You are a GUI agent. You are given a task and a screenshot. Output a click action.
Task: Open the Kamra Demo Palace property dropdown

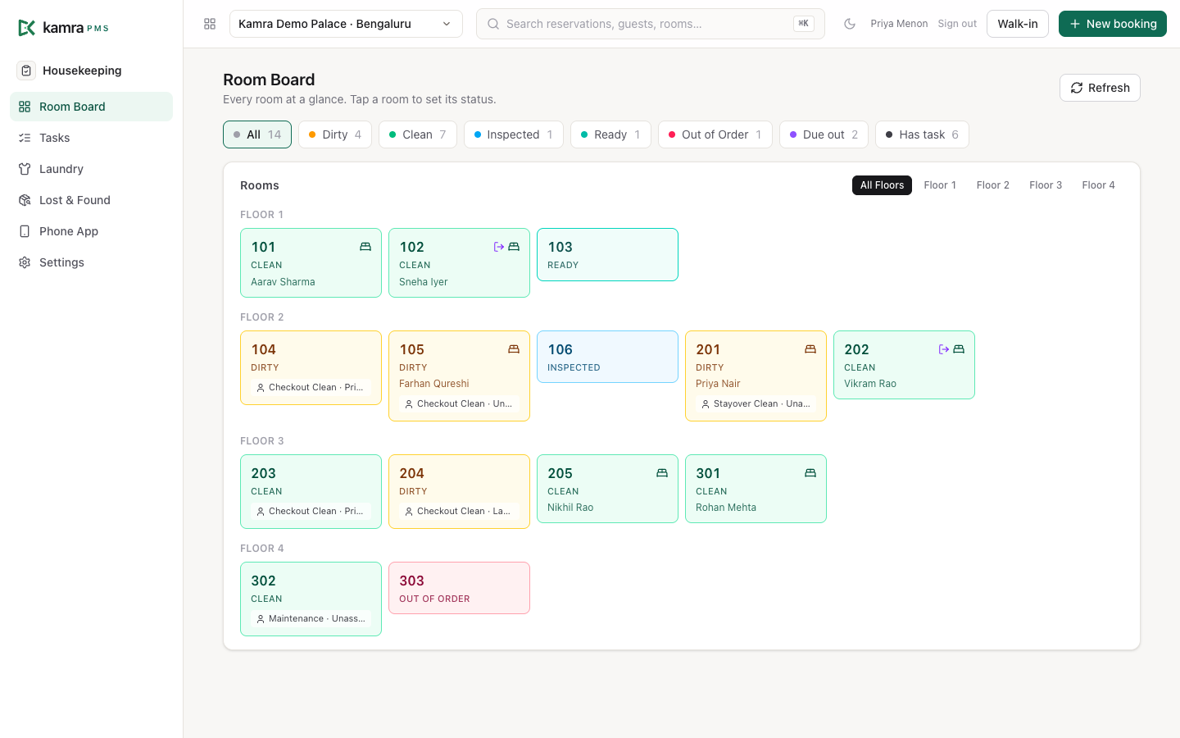point(346,24)
